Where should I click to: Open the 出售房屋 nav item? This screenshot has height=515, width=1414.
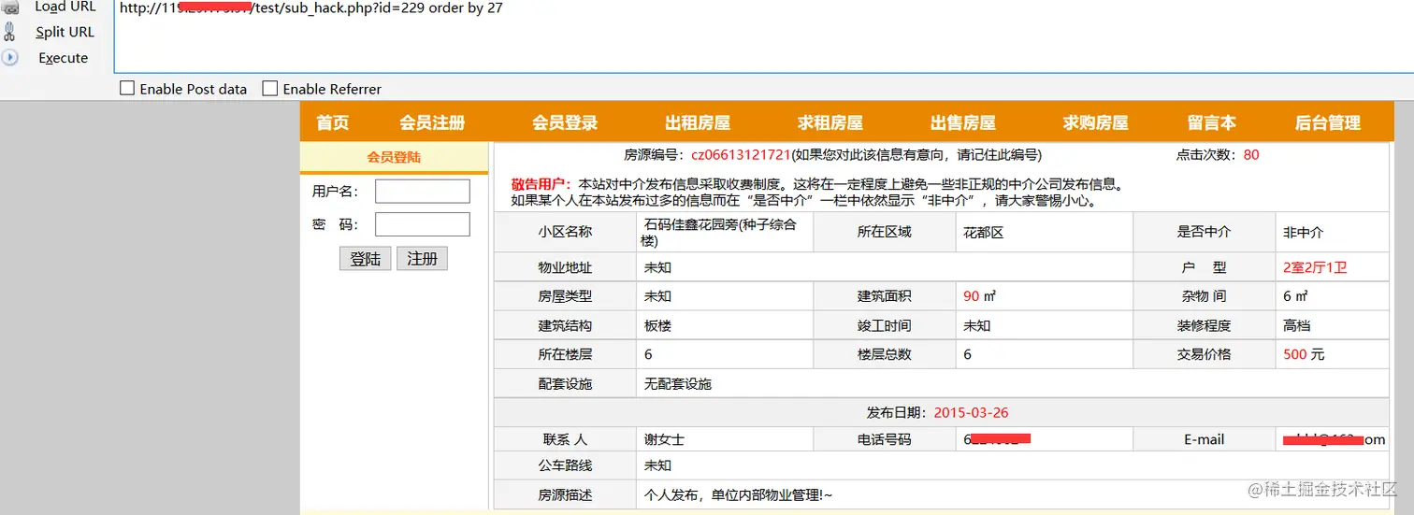(x=963, y=122)
